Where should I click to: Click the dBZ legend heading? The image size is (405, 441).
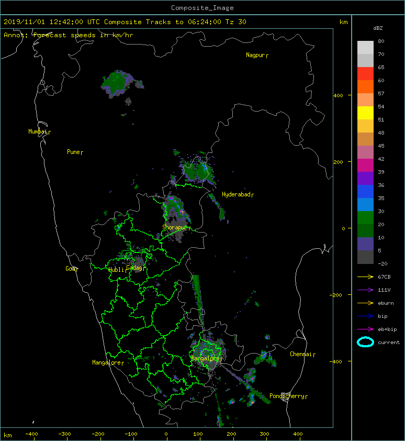(x=378, y=28)
